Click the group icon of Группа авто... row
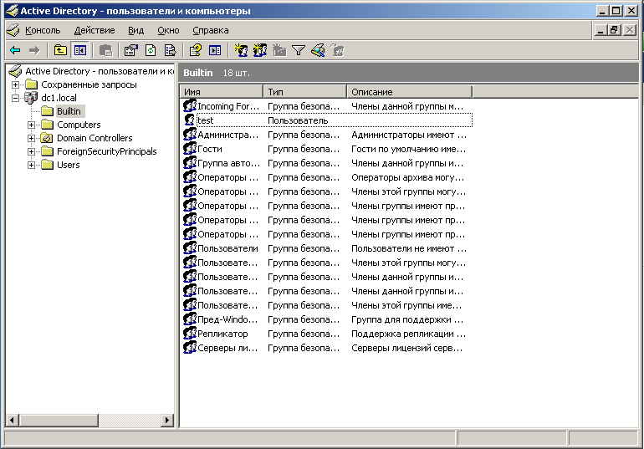The width and height of the screenshot is (644, 449). [x=189, y=163]
